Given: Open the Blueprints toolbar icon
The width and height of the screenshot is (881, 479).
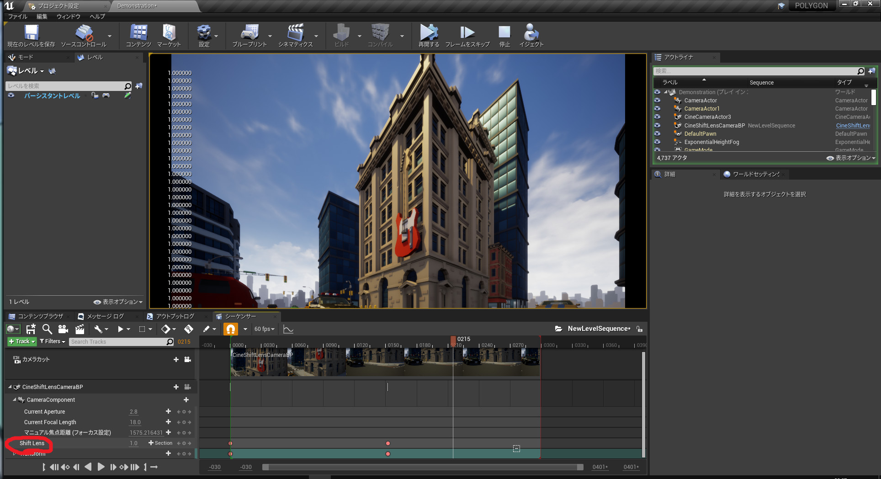Looking at the screenshot, I should (x=249, y=33).
